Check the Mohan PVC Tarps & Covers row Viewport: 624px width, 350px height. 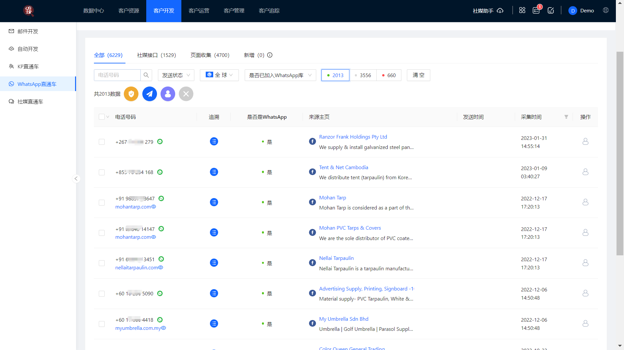tap(102, 233)
